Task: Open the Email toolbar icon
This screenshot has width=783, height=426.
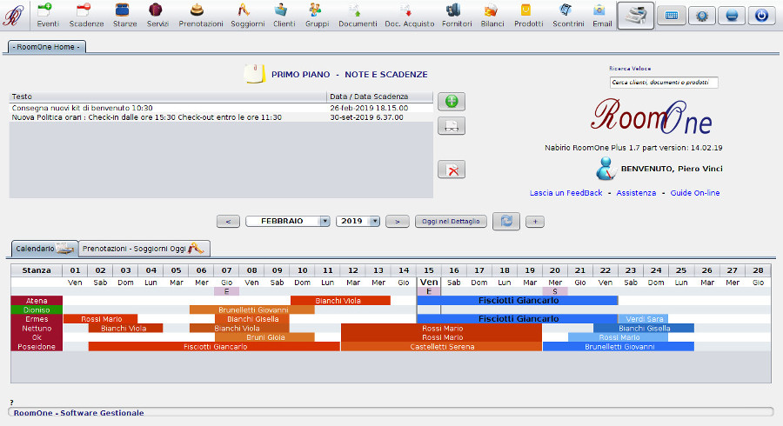Action: (602, 15)
